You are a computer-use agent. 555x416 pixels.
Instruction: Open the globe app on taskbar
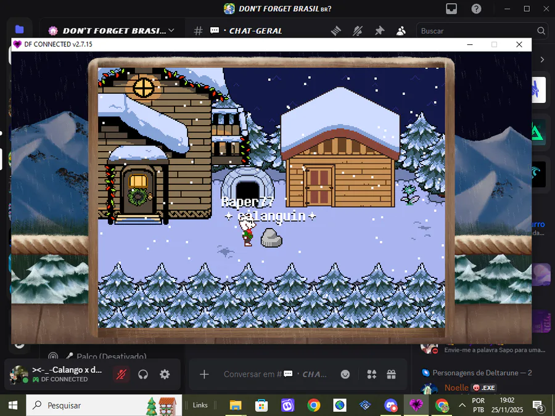tap(339, 405)
